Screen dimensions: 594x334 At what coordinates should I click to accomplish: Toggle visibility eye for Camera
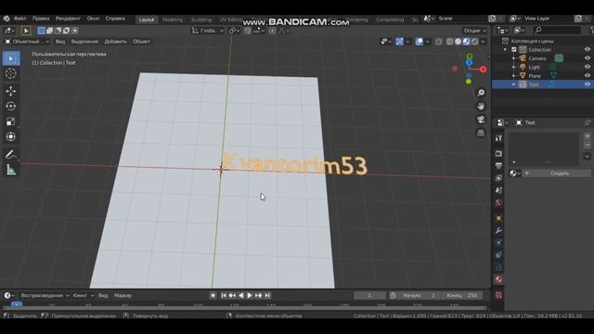tap(588, 58)
